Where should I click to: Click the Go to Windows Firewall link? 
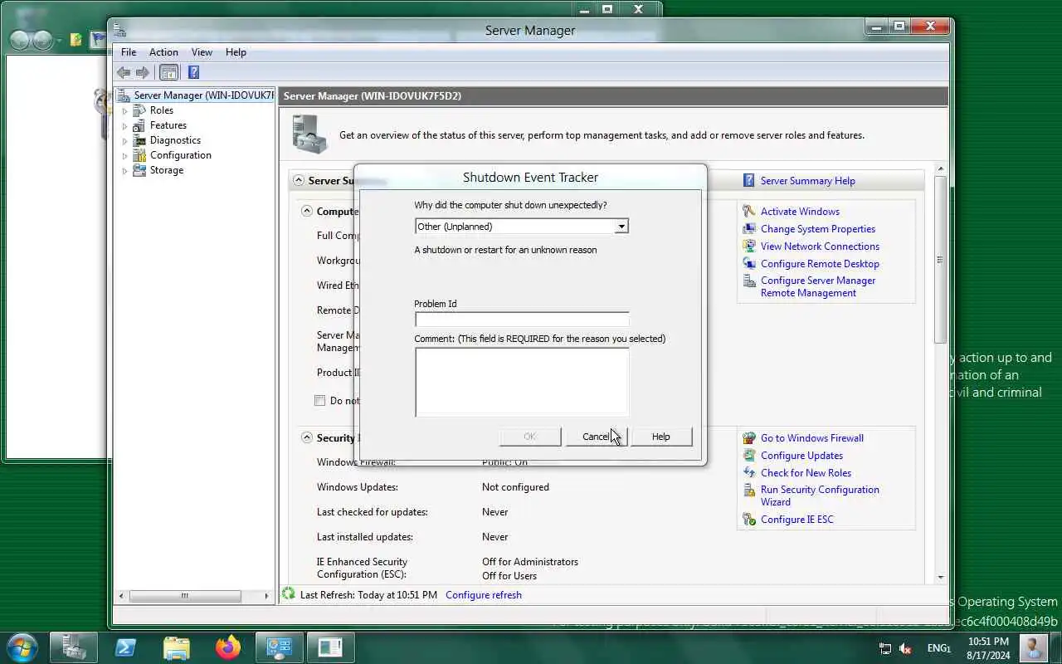(811, 437)
